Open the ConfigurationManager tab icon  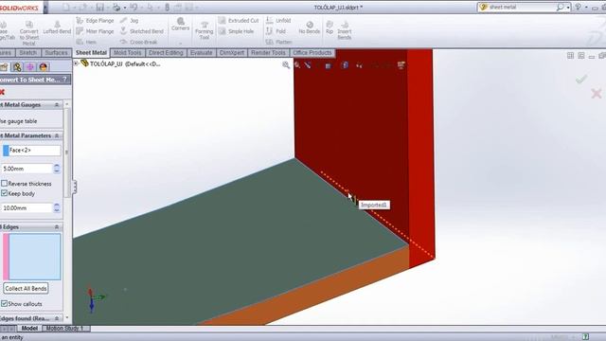click(x=17, y=67)
